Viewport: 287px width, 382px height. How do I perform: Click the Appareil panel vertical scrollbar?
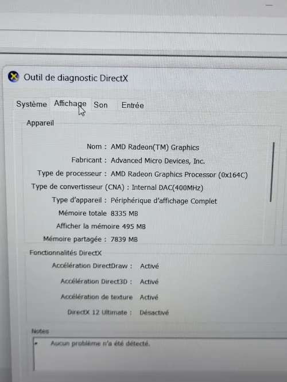(x=272, y=172)
